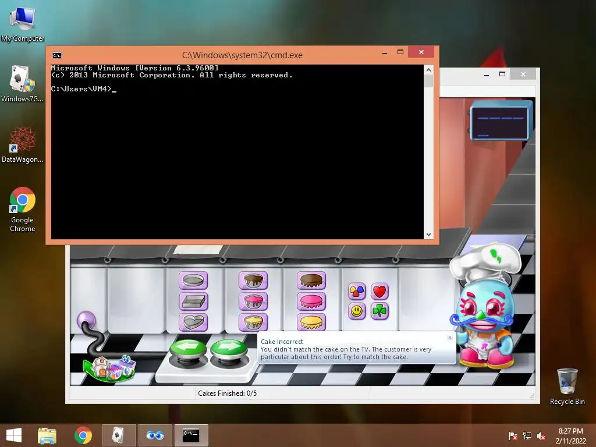
Task: Add the smiley face decoration
Action: click(x=357, y=311)
